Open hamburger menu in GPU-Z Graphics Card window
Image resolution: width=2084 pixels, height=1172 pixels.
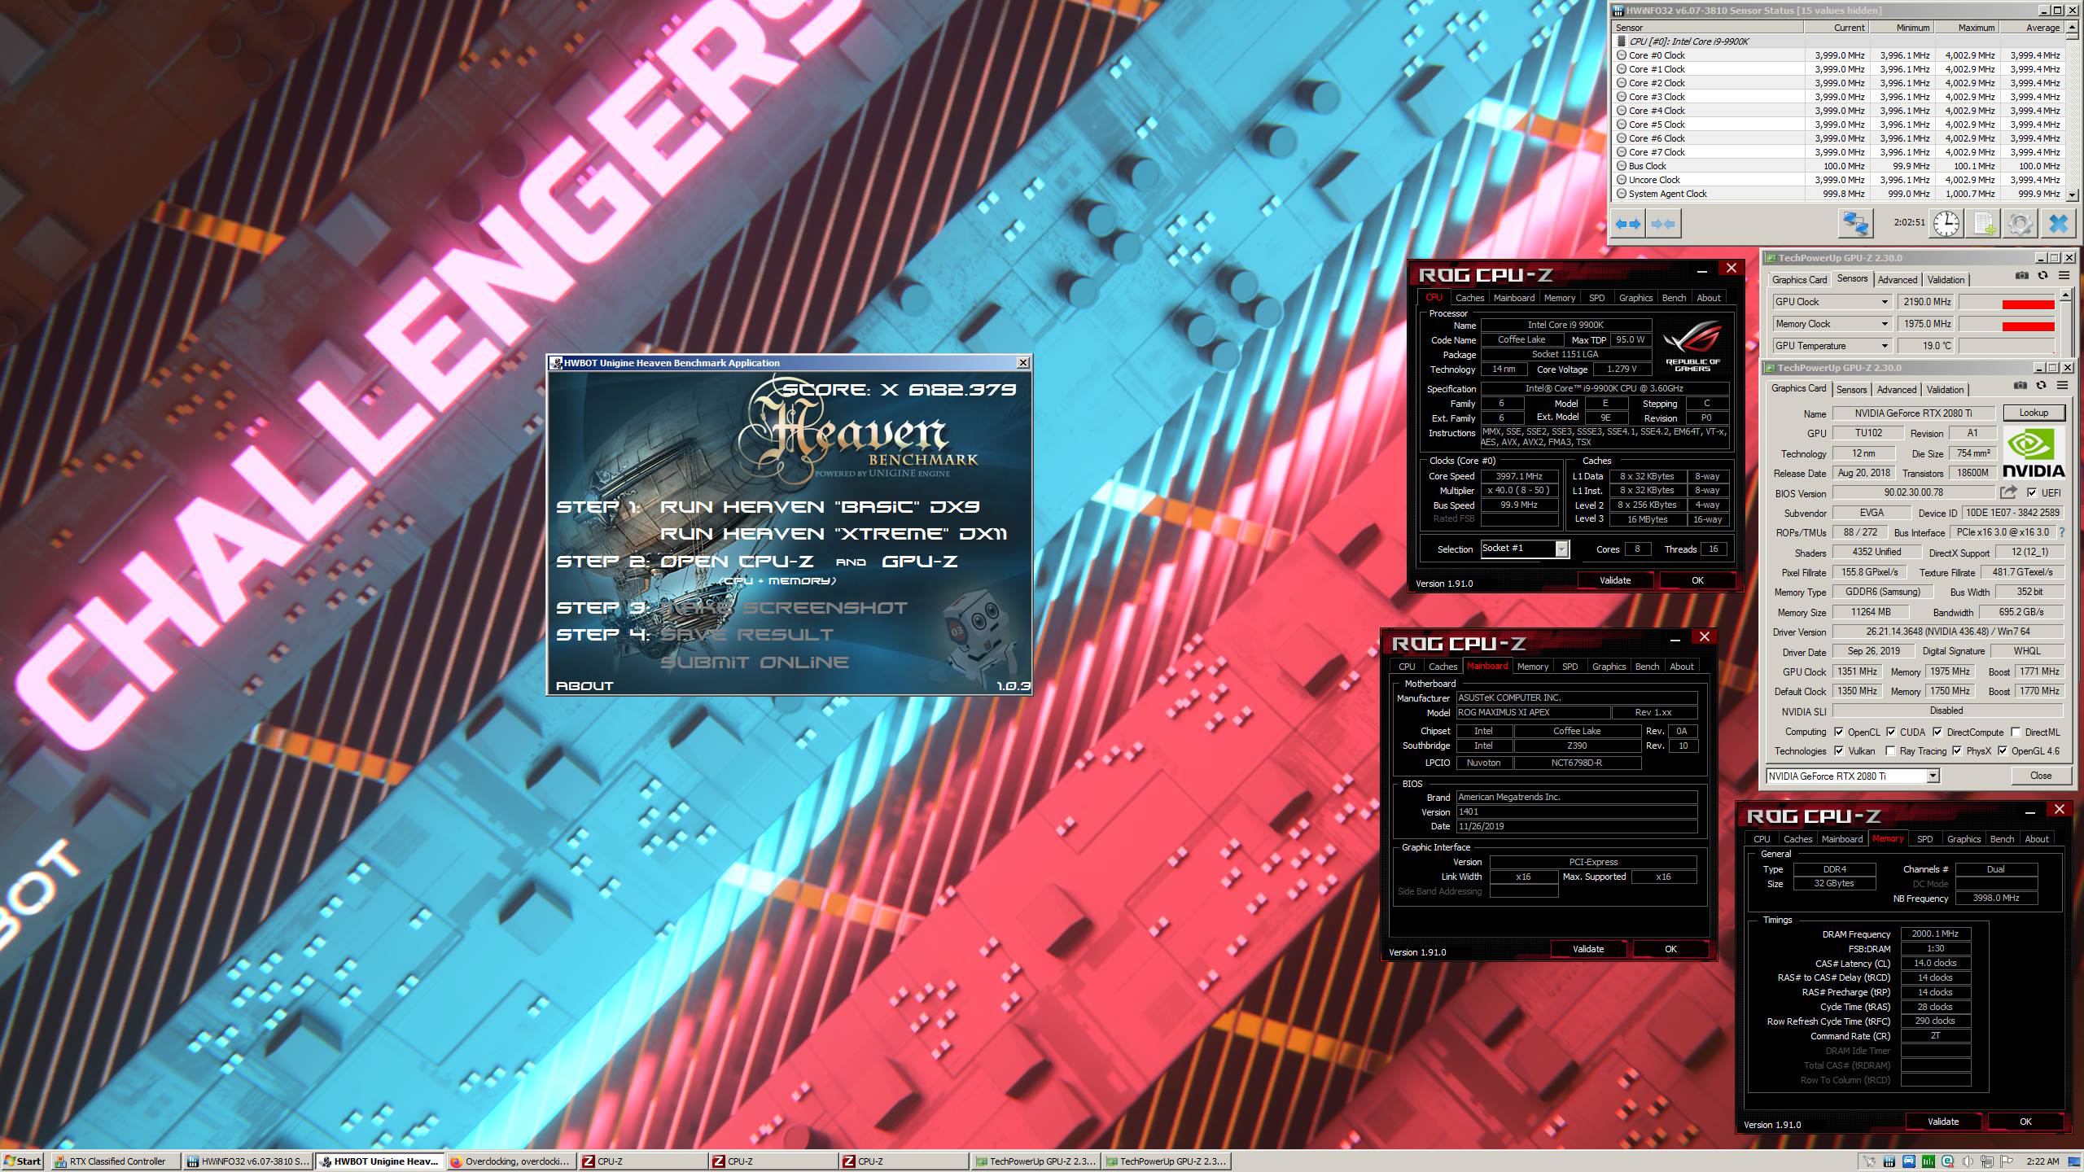coord(2063,386)
